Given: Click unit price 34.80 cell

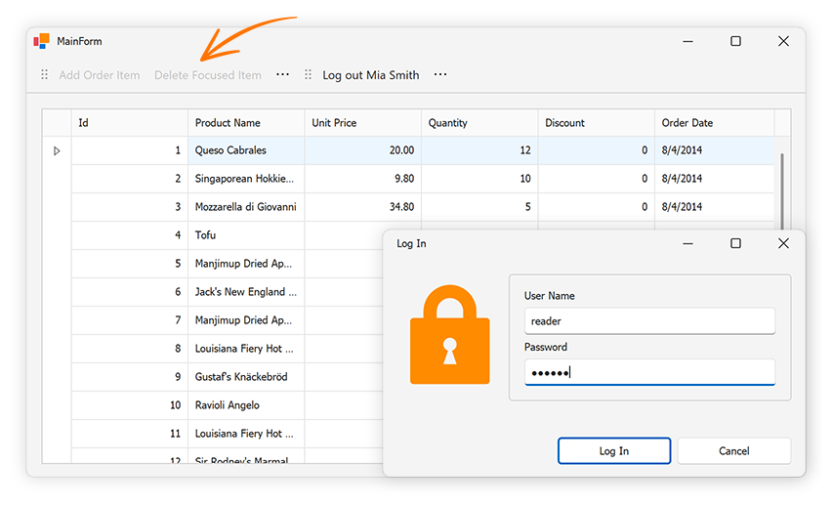Looking at the screenshot, I should 363,206.
